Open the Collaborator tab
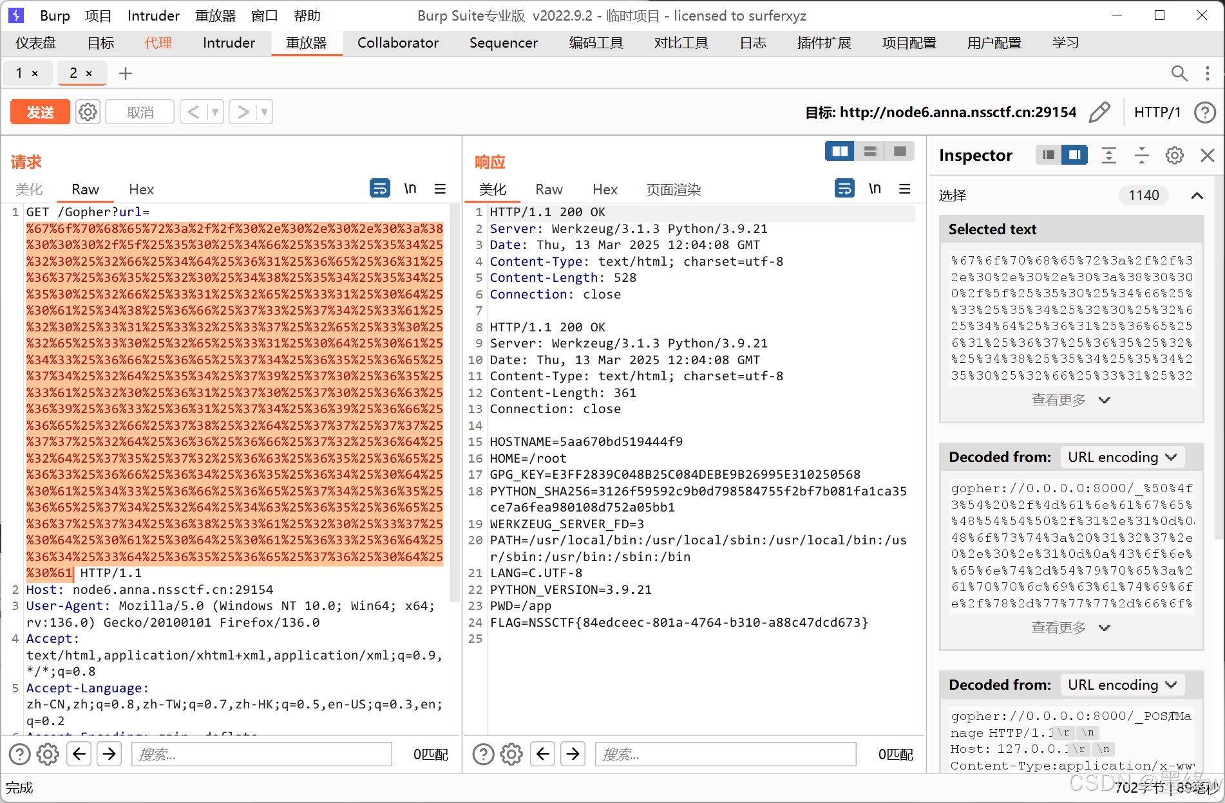 (x=398, y=43)
